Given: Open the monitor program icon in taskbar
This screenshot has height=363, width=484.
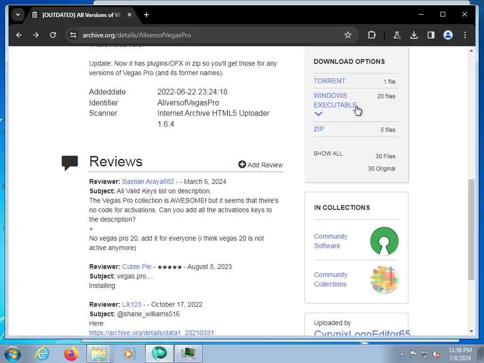Looking at the screenshot, I should 188,354.
